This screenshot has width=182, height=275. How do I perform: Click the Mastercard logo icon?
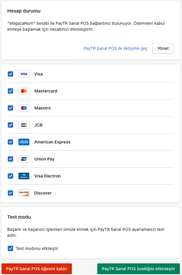[x=24, y=91]
